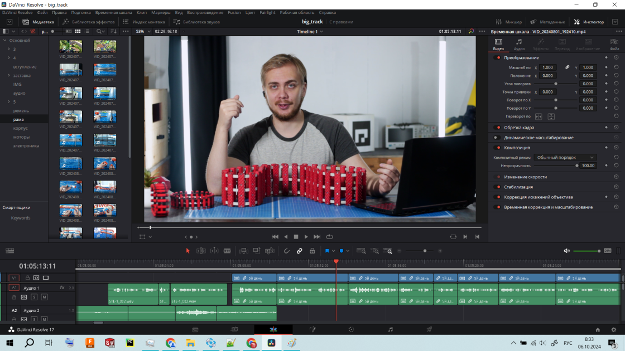Toggle the Linked Selection chain icon
The width and height of the screenshot is (625, 351).
[299, 251]
